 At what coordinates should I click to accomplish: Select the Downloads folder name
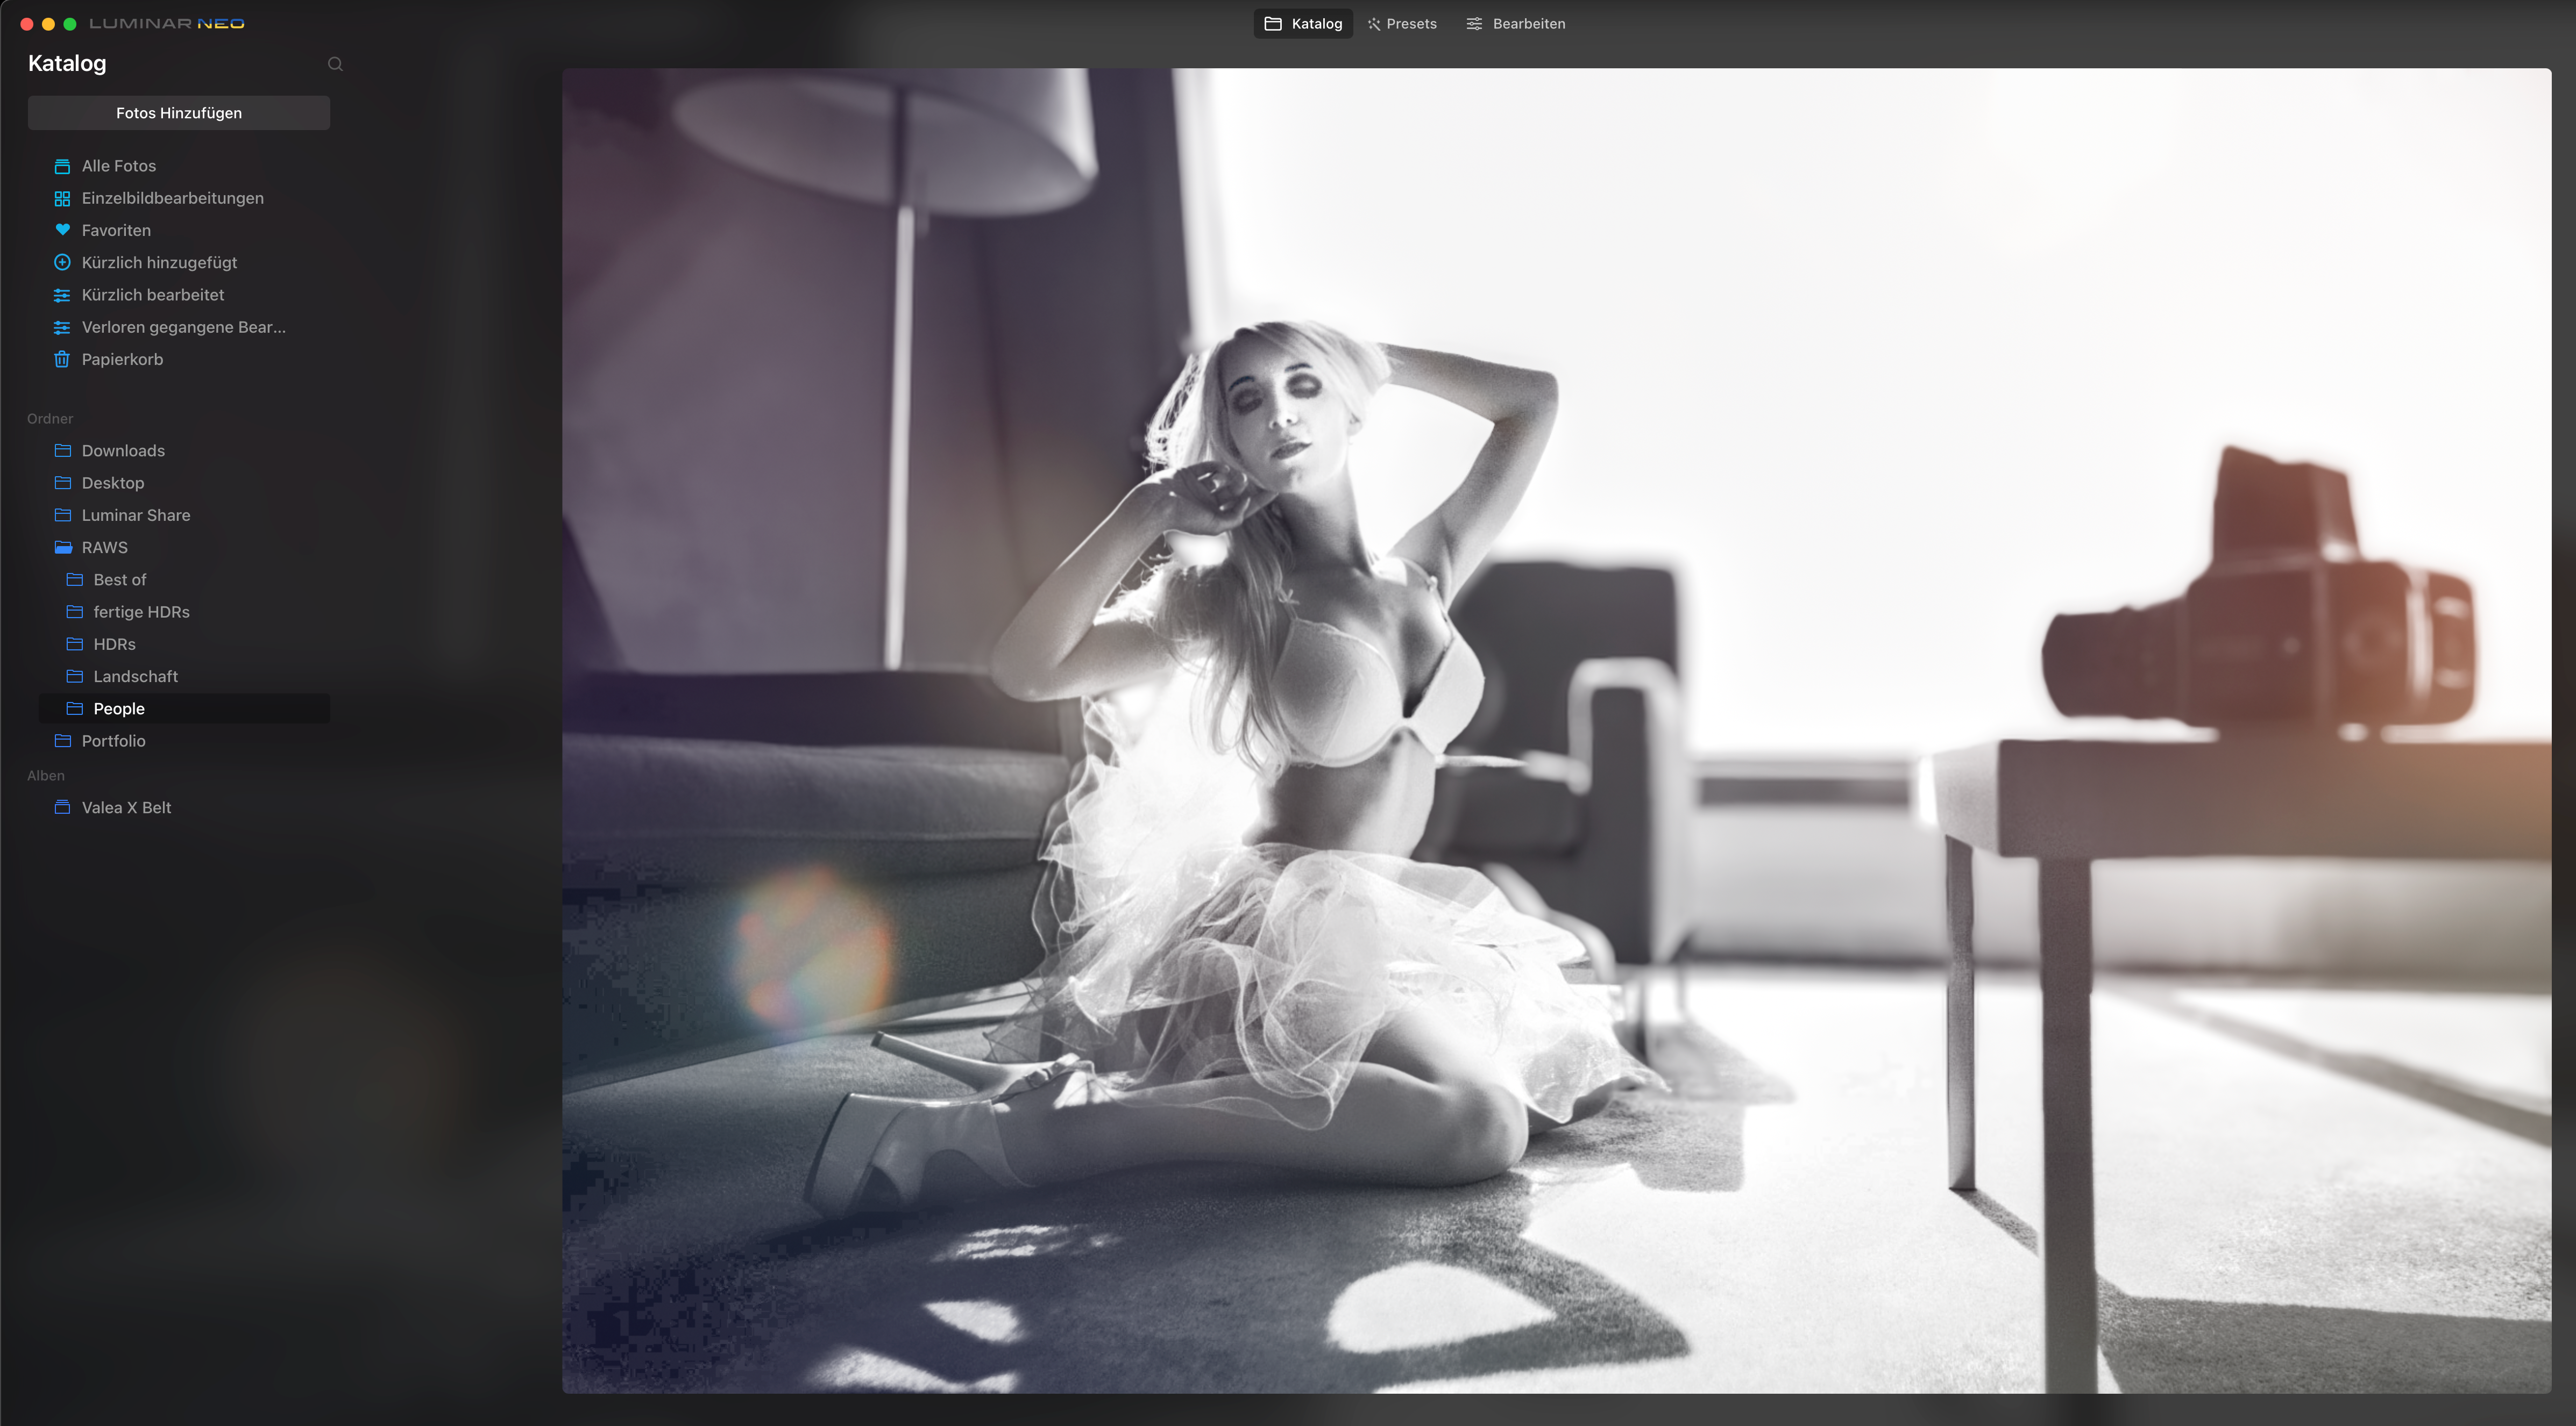tap(123, 450)
